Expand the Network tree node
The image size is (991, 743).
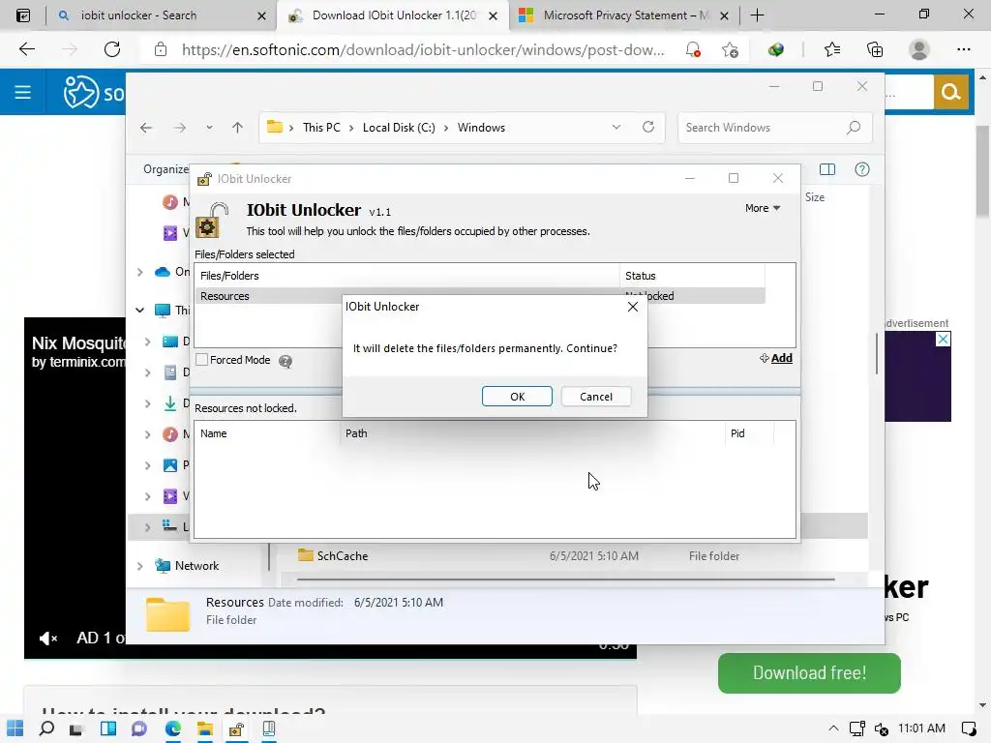tap(139, 566)
